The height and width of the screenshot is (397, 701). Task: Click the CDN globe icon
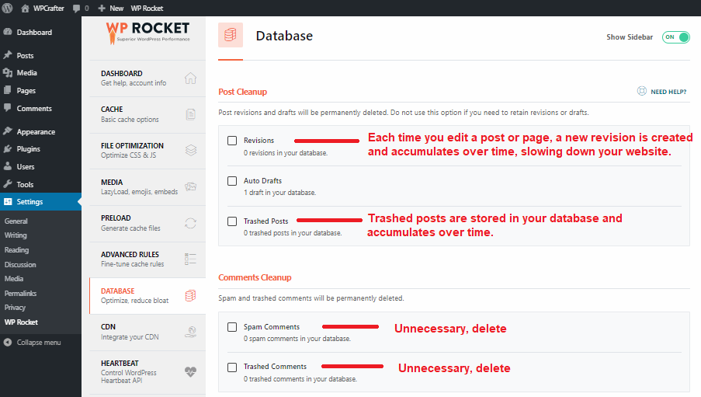tap(191, 332)
